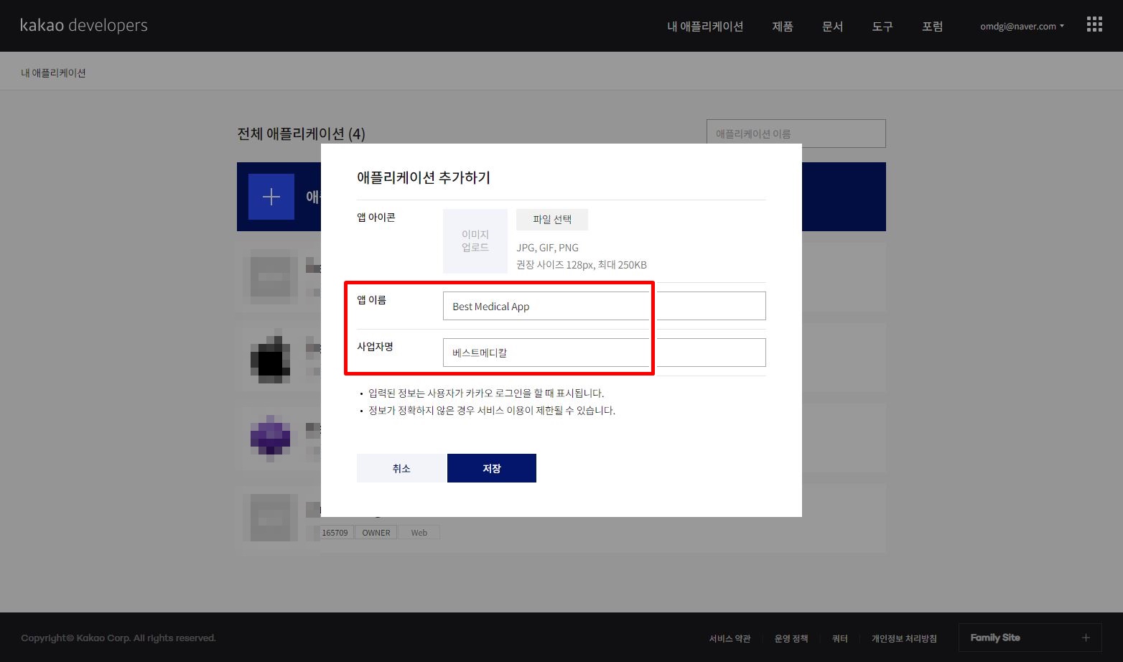Save with the 저장 button
Viewport: 1123px width, 662px height.
tap(492, 468)
